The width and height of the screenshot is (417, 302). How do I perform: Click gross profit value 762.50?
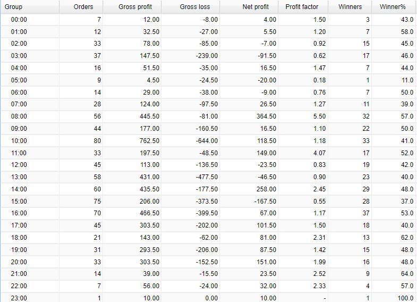[147, 141]
